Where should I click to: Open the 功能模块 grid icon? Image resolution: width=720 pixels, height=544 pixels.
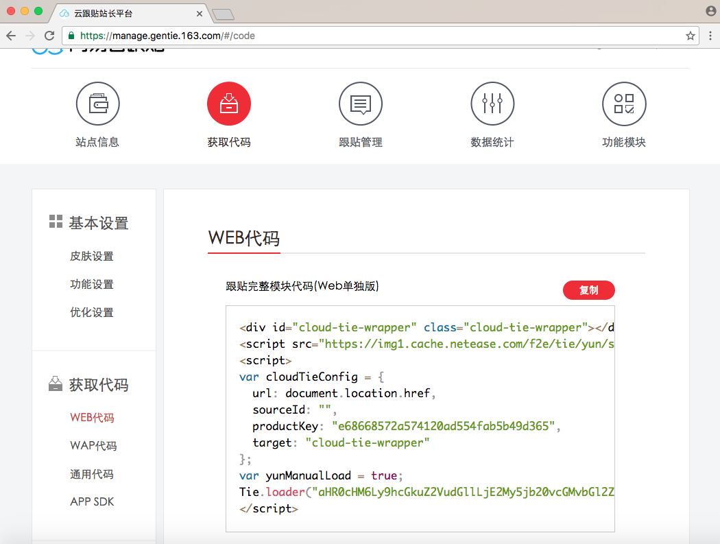(x=623, y=104)
